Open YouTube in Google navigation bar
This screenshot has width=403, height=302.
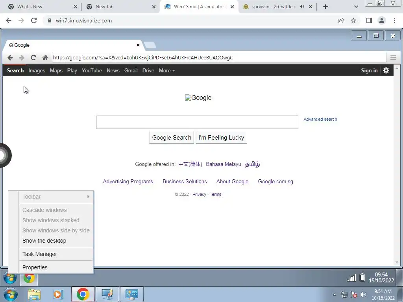tap(92, 70)
